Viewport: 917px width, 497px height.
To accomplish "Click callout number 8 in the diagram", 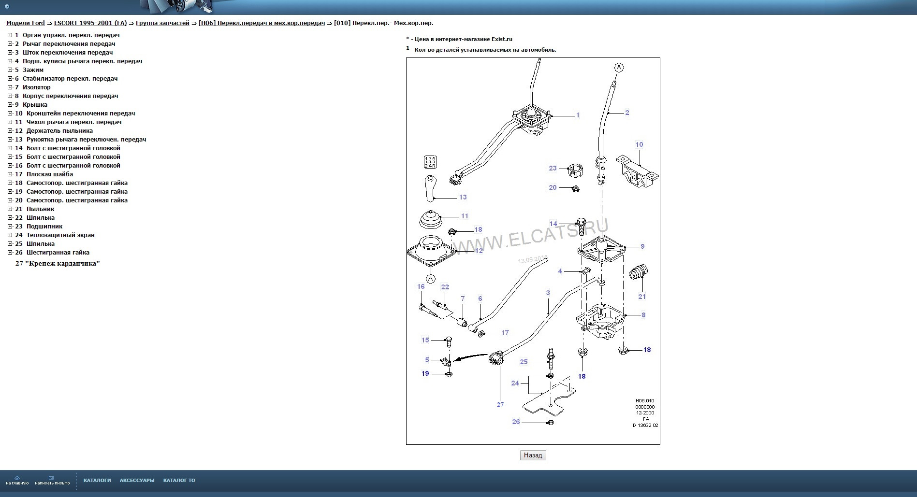I will [643, 315].
